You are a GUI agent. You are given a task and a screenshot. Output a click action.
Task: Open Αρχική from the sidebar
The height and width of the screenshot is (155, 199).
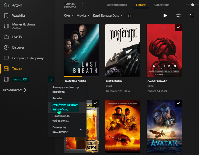coord(17,5)
